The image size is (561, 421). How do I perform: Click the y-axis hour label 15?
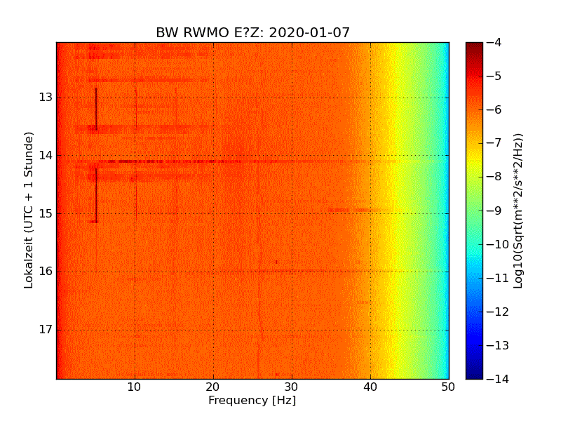click(46, 213)
